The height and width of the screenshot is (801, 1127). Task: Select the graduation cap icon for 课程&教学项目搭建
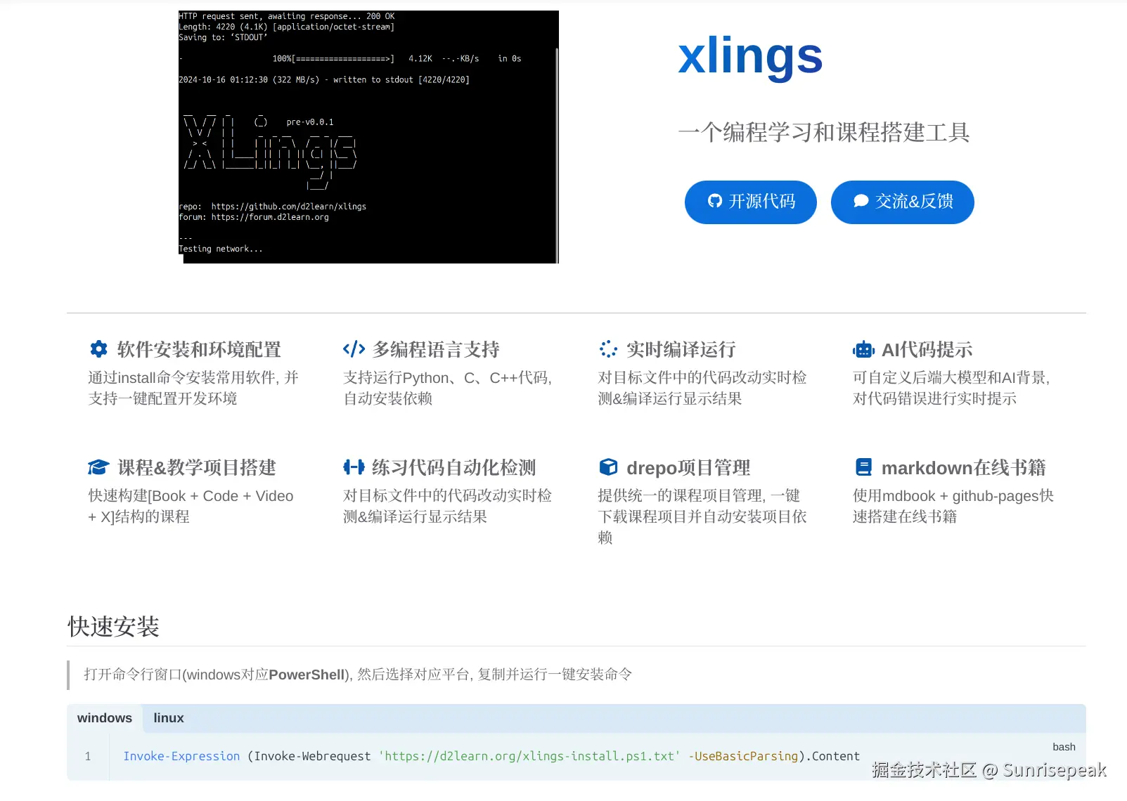click(x=98, y=467)
